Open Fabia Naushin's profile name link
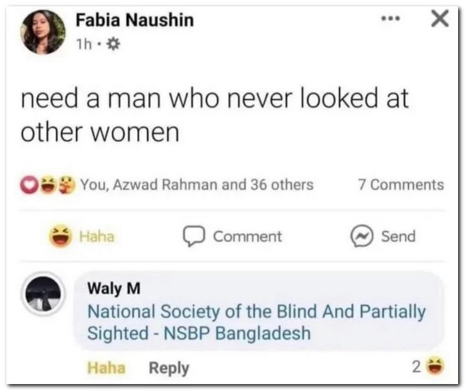Image resolution: width=465 pixels, height=391 pixels. point(134,20)
